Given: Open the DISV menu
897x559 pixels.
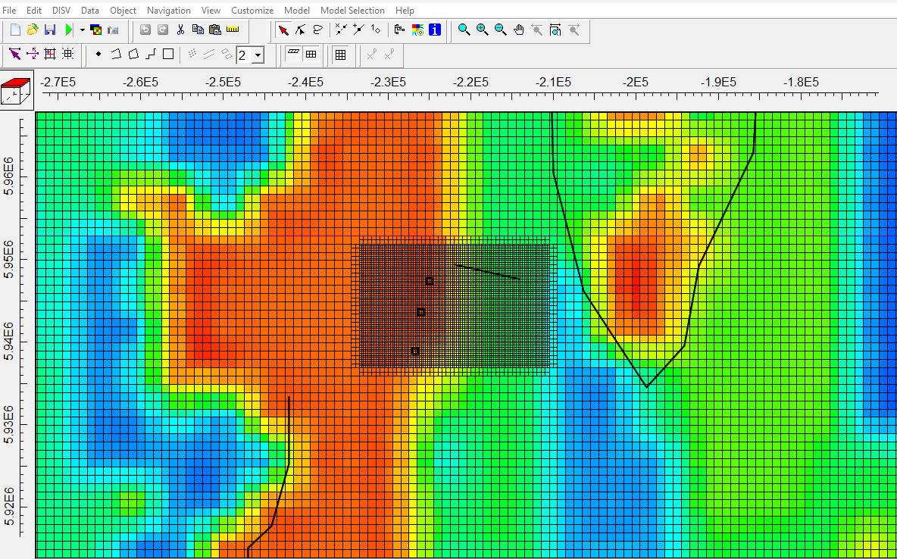Looking at the screenshot, I should click(x=61, y=10).
